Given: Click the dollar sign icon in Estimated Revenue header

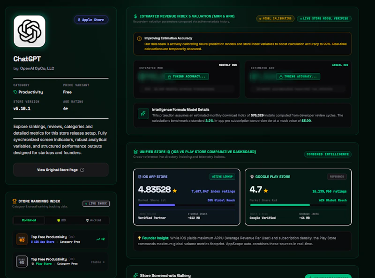Looking at the screenshot, I should coord(135,16).
